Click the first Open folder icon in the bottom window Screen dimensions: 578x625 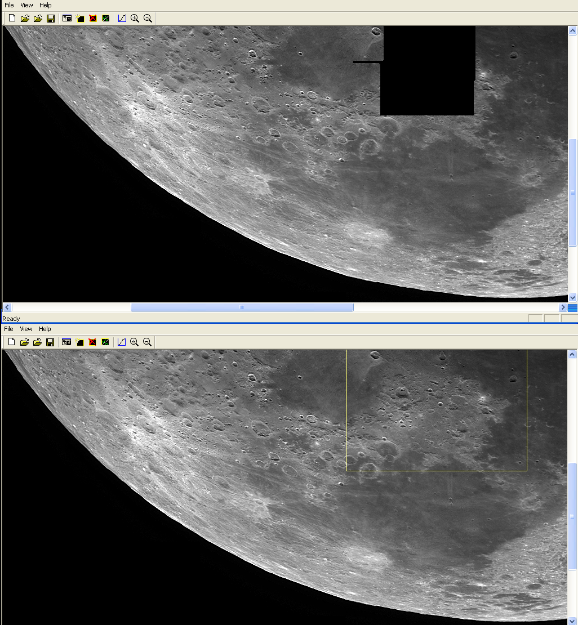(x=24, y=342)
